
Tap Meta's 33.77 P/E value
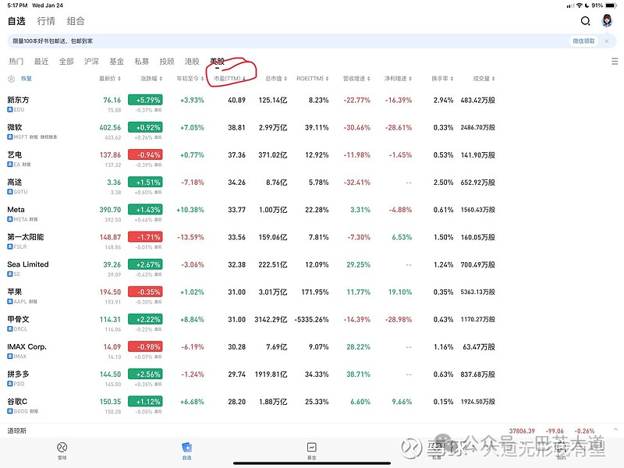[237, 210]
